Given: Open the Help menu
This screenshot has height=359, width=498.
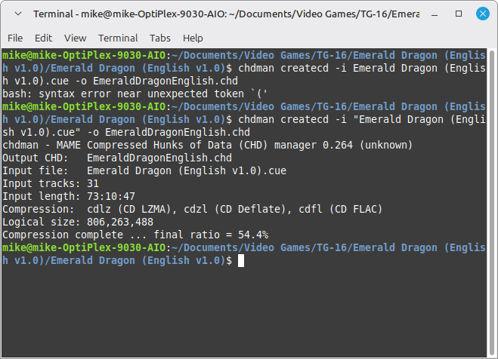Looking at the screenshot, I should (x=193, y=38).
